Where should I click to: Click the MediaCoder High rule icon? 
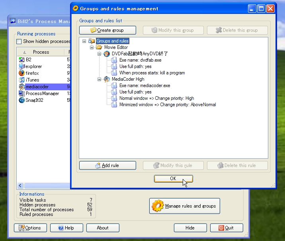tap(107, 79)
